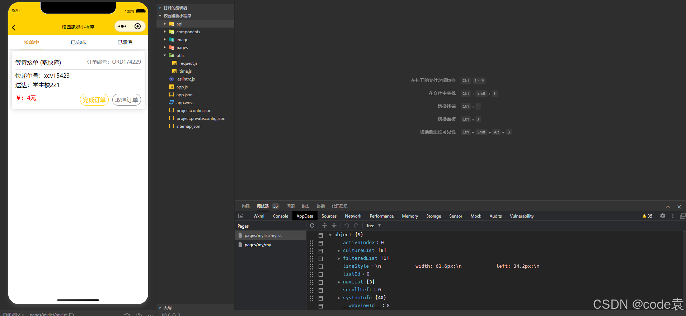Screen dimensions: 686x316
Task: Expand the pages folder
Action: click(165, 48)
